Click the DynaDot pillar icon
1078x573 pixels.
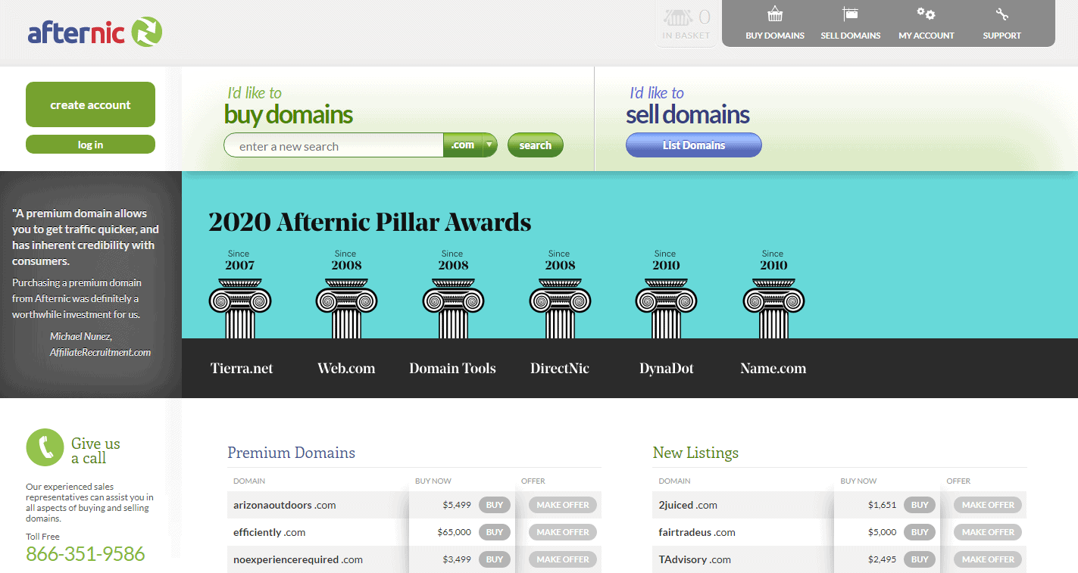(666, 308)
